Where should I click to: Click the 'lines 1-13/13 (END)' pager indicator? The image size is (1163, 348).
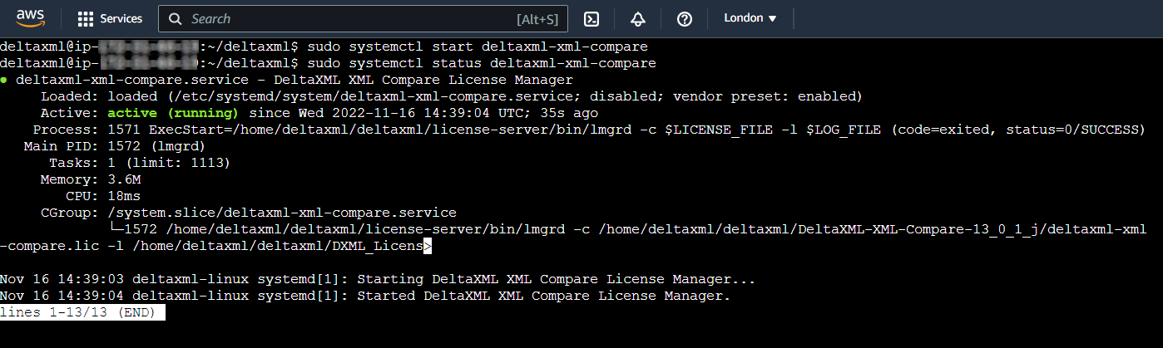(x=82, y=312)
